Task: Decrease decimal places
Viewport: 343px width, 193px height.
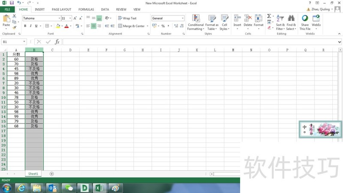Action: (x=182, y=26)
